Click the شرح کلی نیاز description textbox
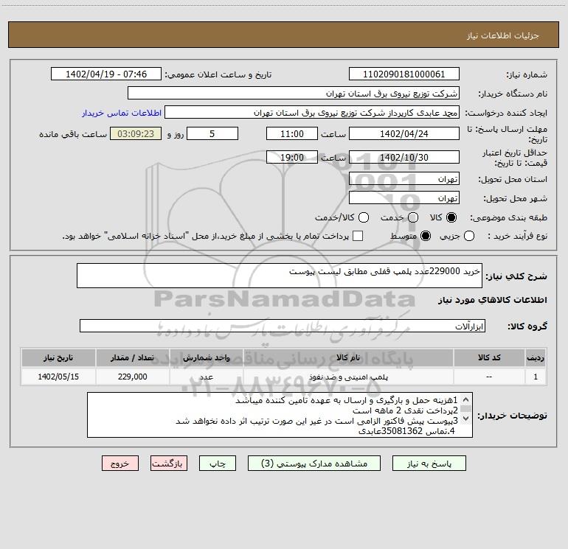 click(x=280, y=276)
